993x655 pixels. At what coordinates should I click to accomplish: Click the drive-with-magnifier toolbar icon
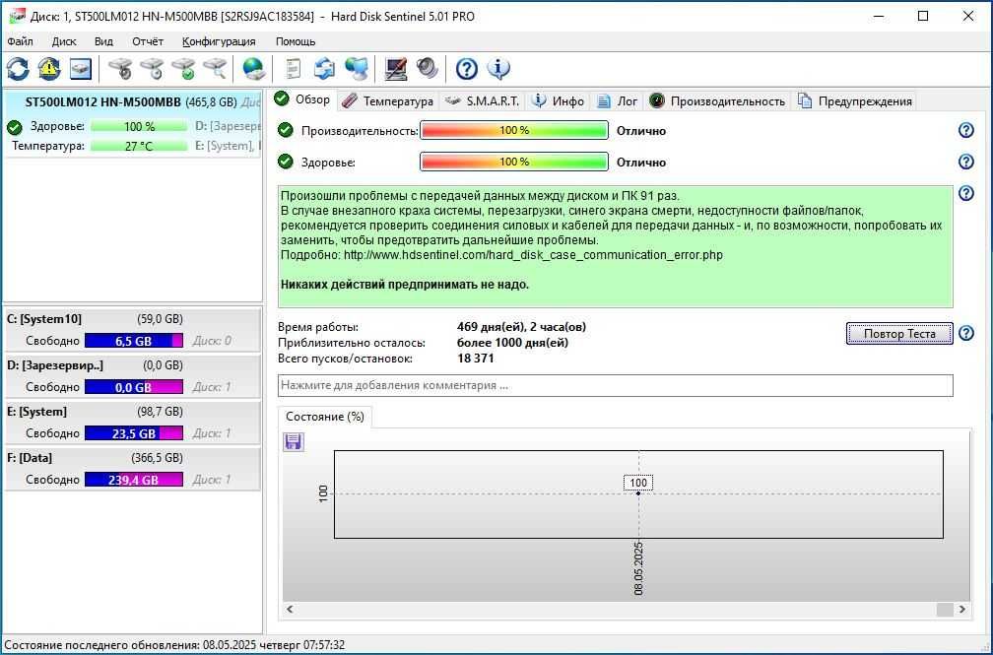click(216, 68)
